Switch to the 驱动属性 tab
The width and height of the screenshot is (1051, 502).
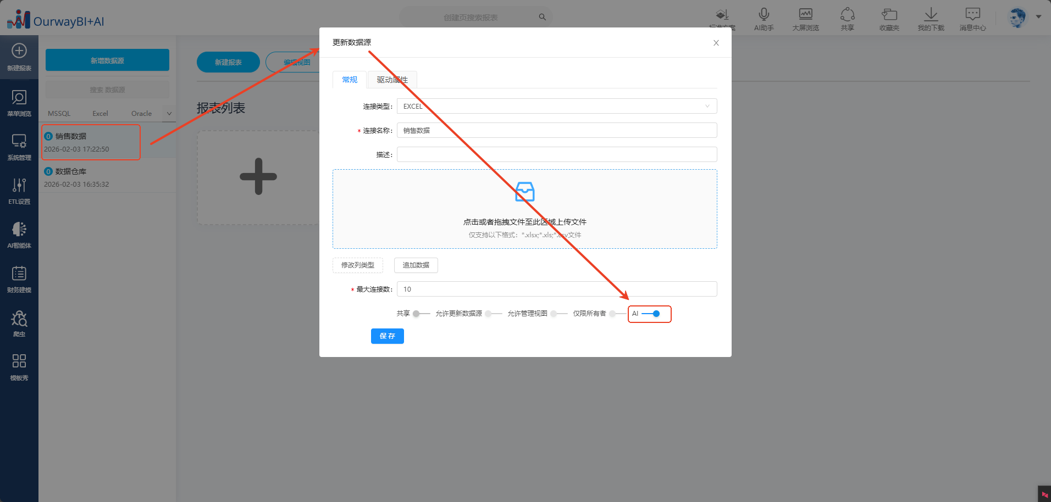coord(392,80)
